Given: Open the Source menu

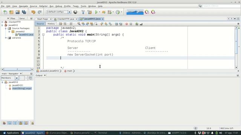Looking at the screenshot, I should tap(34, 6).
